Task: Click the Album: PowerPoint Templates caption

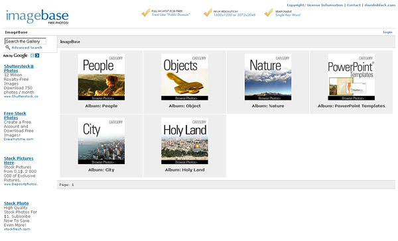Action: click(x=352, y=106)
